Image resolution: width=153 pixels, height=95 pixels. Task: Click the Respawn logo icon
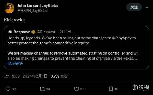point(10,32)
